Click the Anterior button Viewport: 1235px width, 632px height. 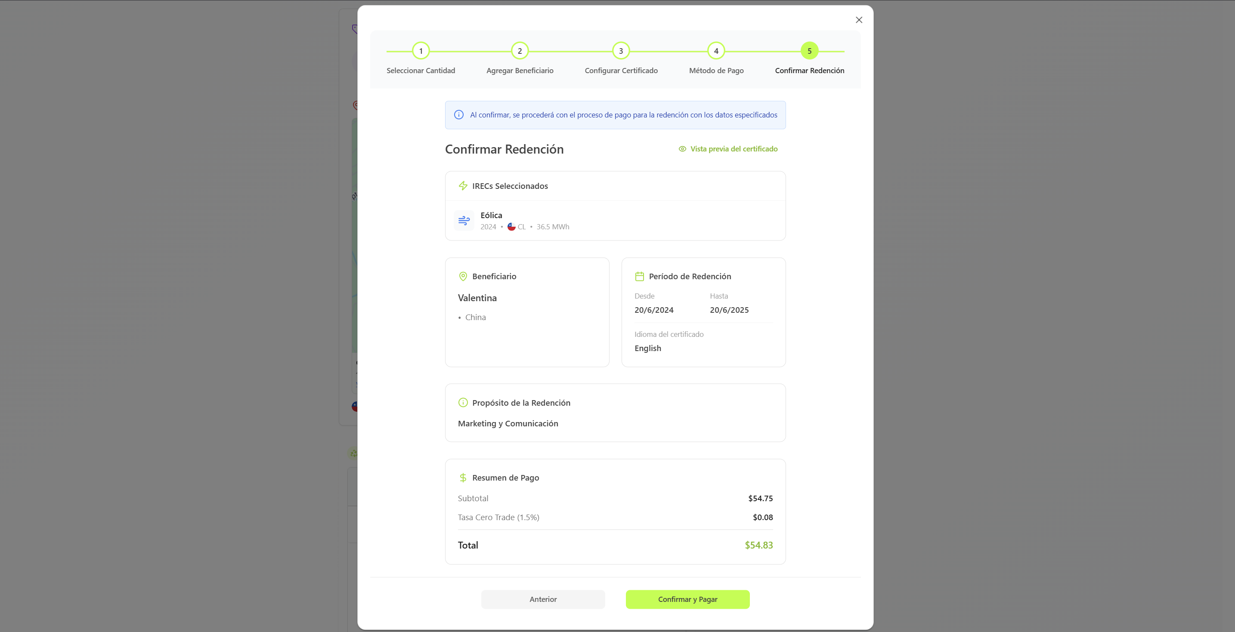point(543,599)
